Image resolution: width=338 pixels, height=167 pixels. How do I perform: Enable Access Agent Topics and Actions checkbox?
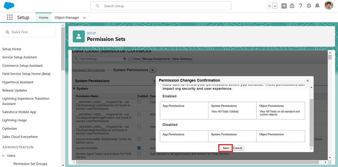pos(139,154)
